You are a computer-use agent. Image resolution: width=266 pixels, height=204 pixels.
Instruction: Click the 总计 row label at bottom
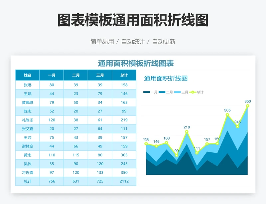pyautogui.click(x=28, y=181)
